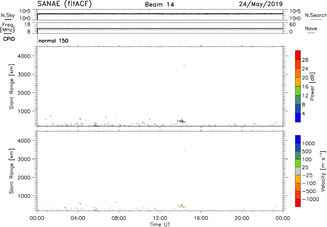
Task: Click the 16:00 time axis tick label
Action: point(201,218)
